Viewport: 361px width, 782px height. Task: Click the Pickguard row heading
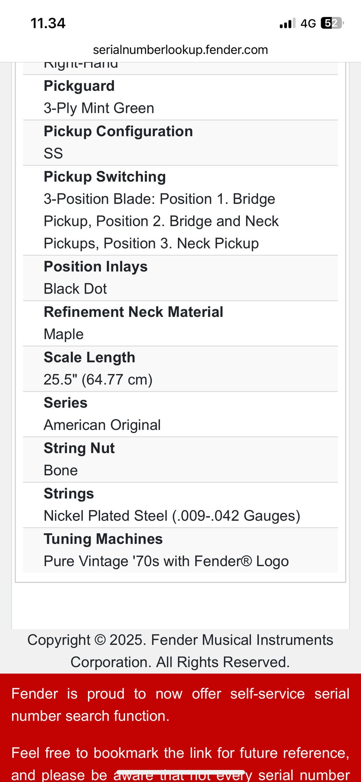[79, 86]
